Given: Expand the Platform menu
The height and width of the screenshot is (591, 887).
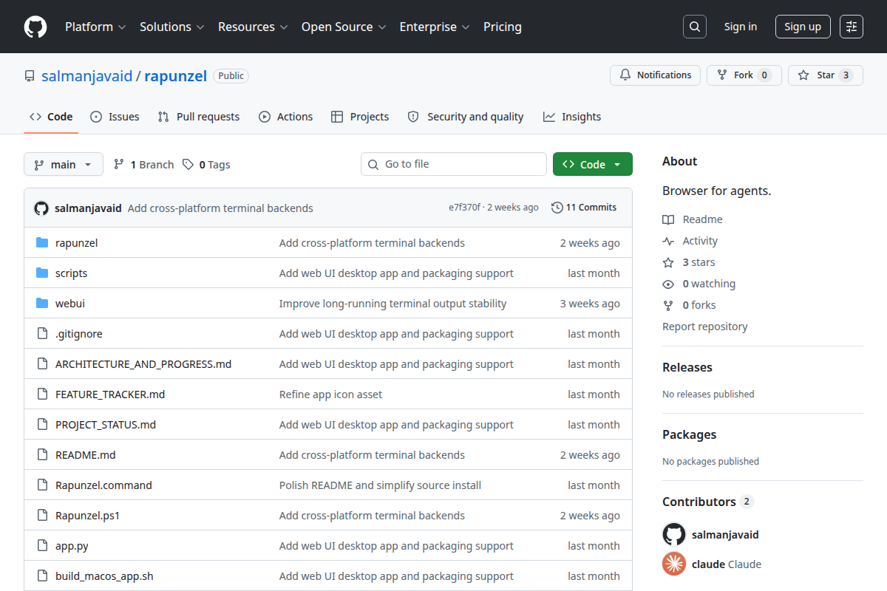Looking at the screenshot, I should click(x=95, y=27).
